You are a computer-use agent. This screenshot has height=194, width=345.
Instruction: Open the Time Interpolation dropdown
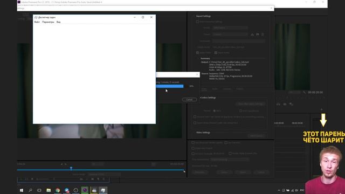(230, 160)
